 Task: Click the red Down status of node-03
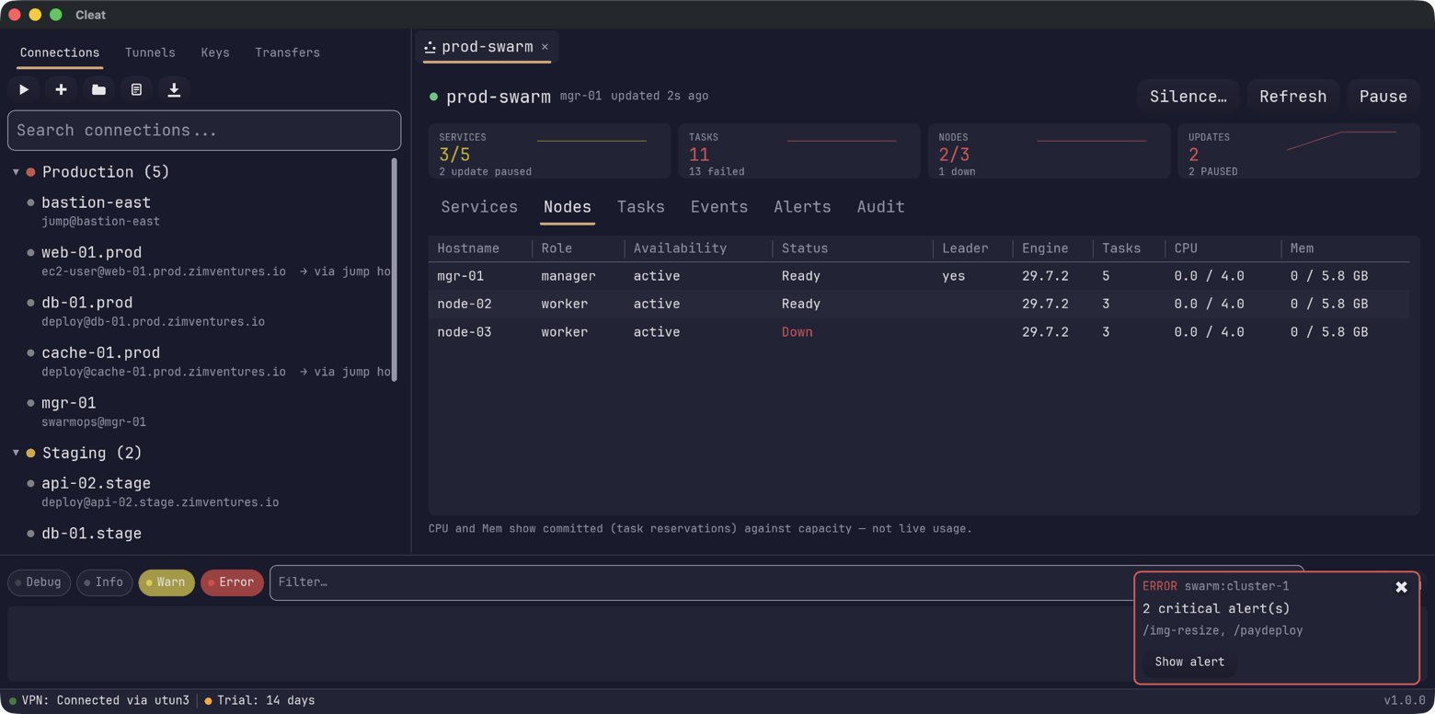pyautogui.click(x=797, y=332)
